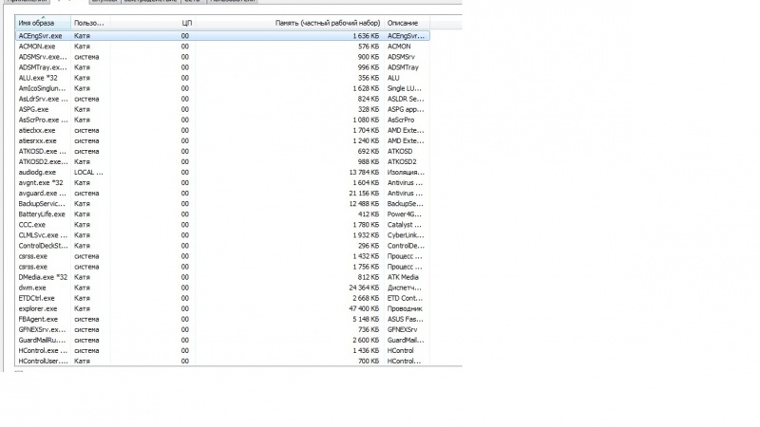Screen dimensions: 760x427
Task: Select the ATKOSD2.exe process
Action: (222, 161)
